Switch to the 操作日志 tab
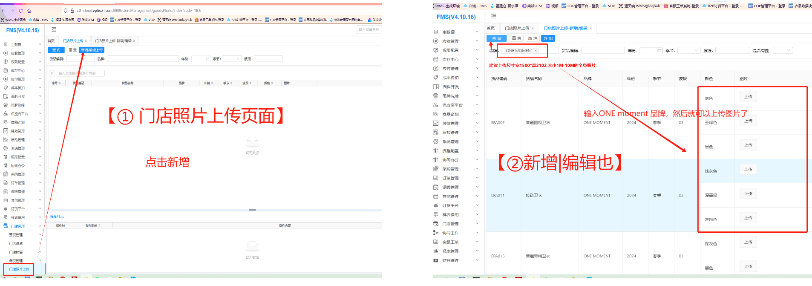Image resolution: width=812 pixels, height=286 pixels. click(57, 217)
